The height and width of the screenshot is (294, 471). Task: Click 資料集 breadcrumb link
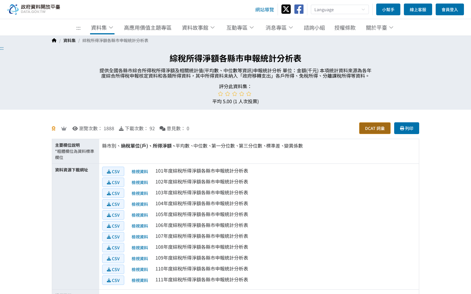click(x=69, y=41)
